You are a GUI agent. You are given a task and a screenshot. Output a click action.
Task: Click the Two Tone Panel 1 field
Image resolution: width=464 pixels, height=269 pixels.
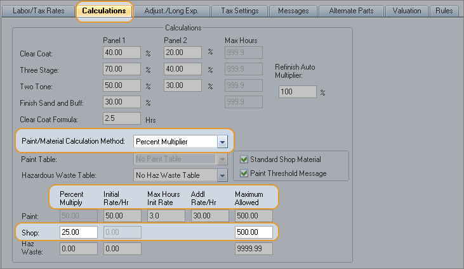point(121,85)
